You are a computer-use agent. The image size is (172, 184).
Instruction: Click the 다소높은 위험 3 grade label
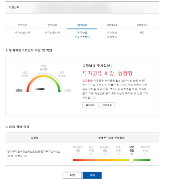tap(105, 151)
